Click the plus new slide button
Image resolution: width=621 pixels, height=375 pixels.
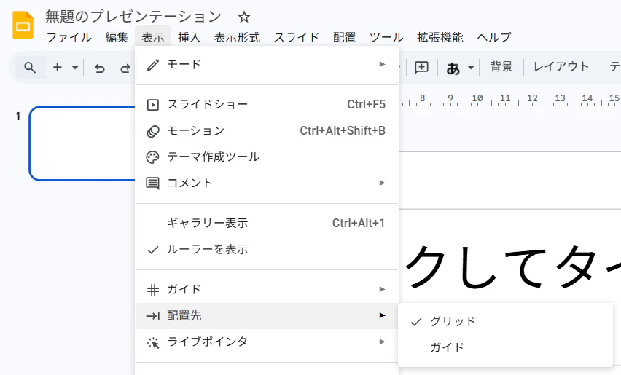coord(58,68)
